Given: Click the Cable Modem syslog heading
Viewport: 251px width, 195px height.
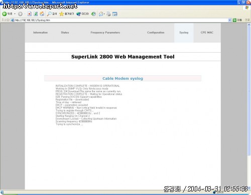Looking at the screenshot, I should point(122,78).
